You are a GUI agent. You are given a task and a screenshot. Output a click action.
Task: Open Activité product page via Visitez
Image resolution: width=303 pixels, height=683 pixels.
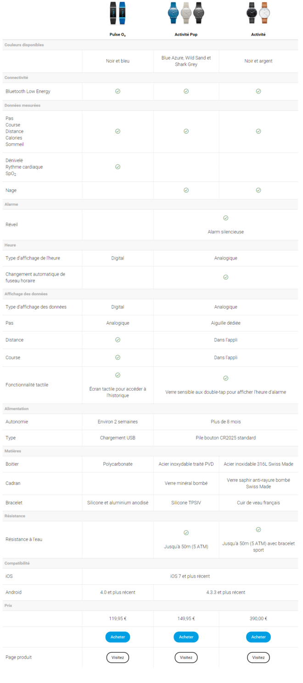pyautogui.click(x=258, y=657)
